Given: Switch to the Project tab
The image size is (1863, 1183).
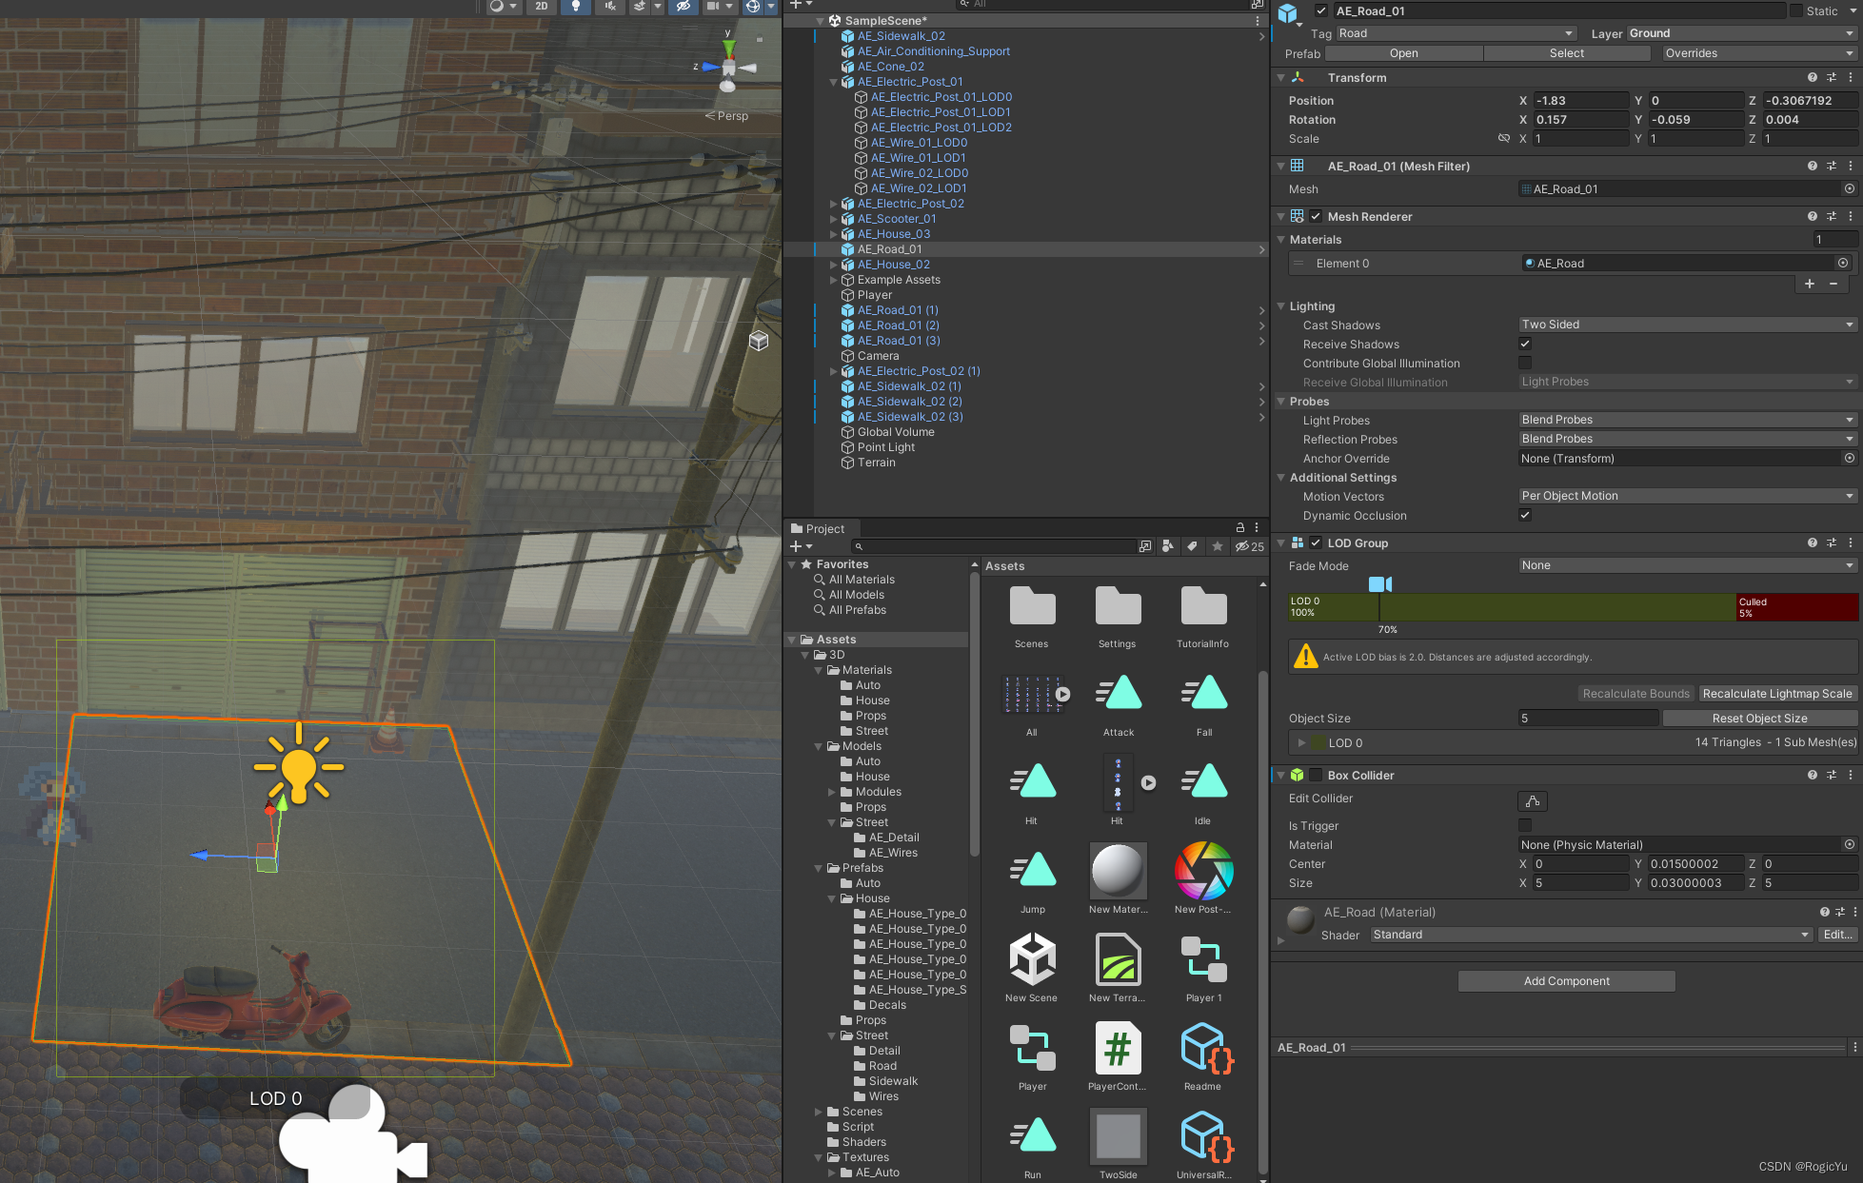Looking at the screenshot, I should tap(821, 528).
